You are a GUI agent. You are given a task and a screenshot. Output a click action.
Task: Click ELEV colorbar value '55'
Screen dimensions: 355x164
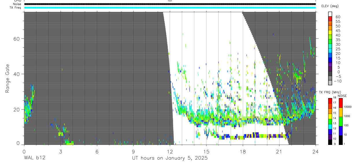pos(338,21)
